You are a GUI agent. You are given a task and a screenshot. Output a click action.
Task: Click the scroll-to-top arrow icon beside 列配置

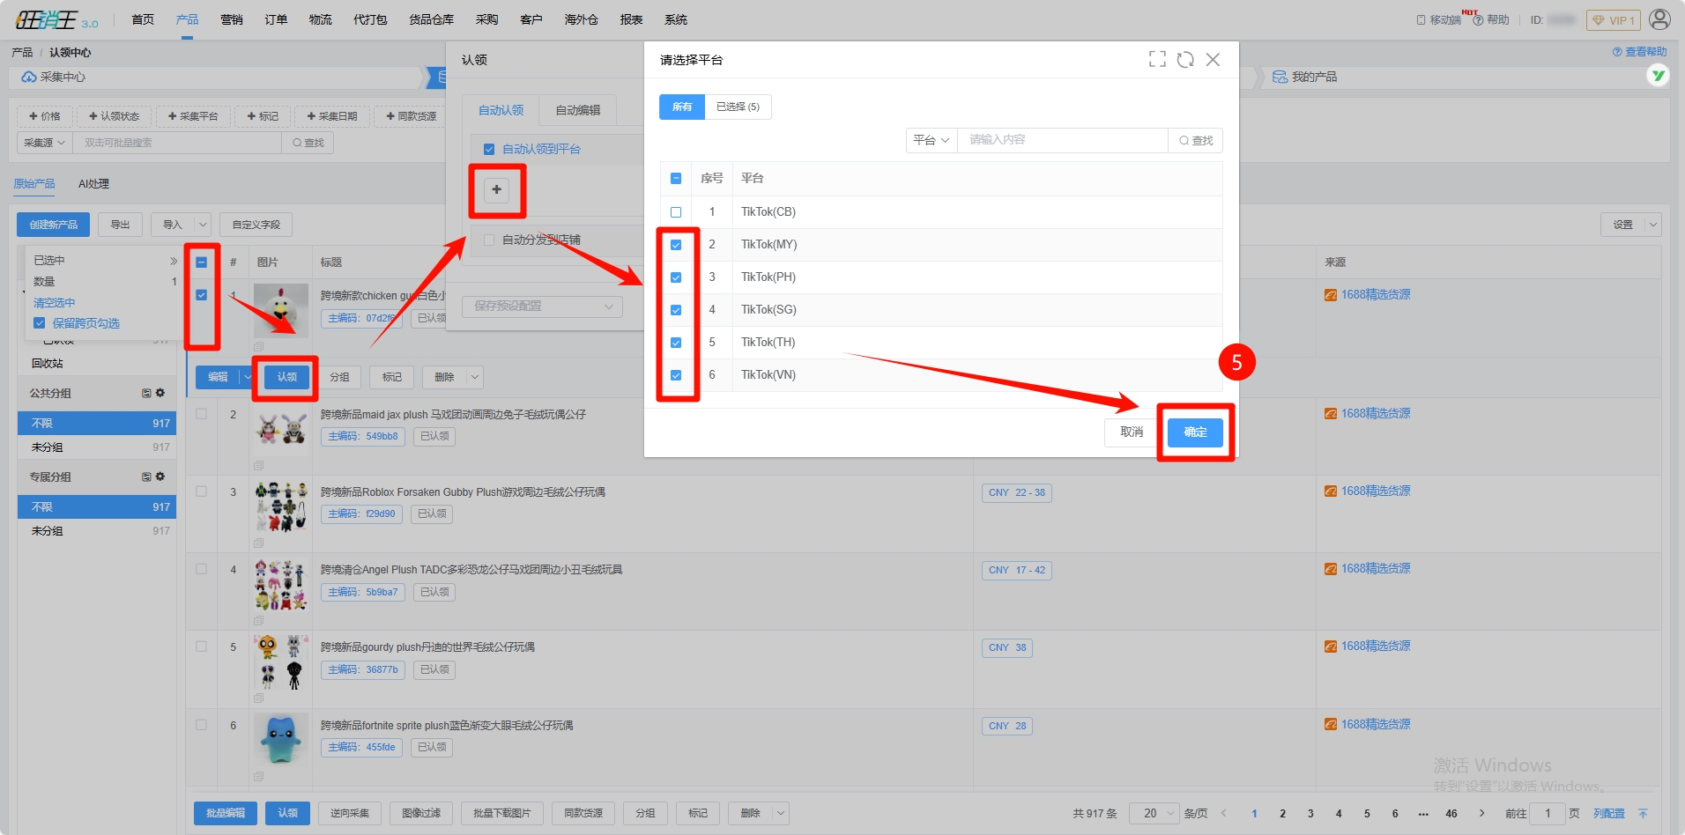tap(1643, 813)
